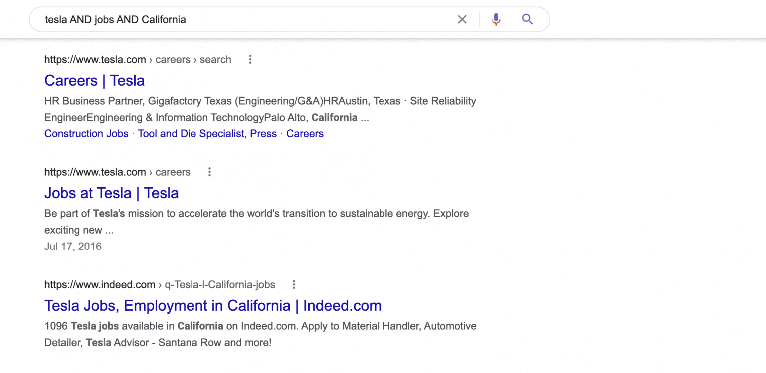This screenshot has width=766, height=373.
Task: Open the Tesla Jobs Indeed.com result
Action: tap(212, 305)
